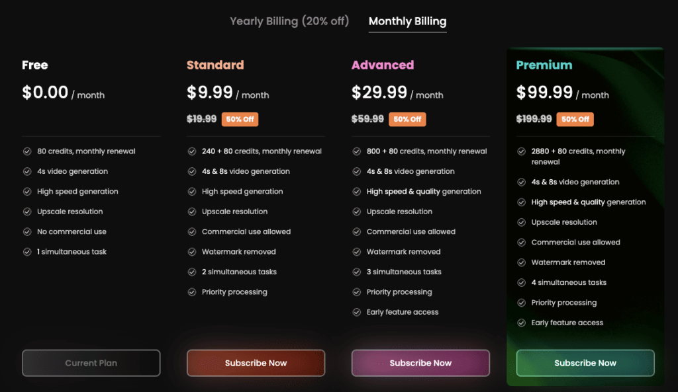The image size is (678, 392).
Task: Click checkmark icon beside '800 + 80 credits'
Action: (x=357, y=151)
